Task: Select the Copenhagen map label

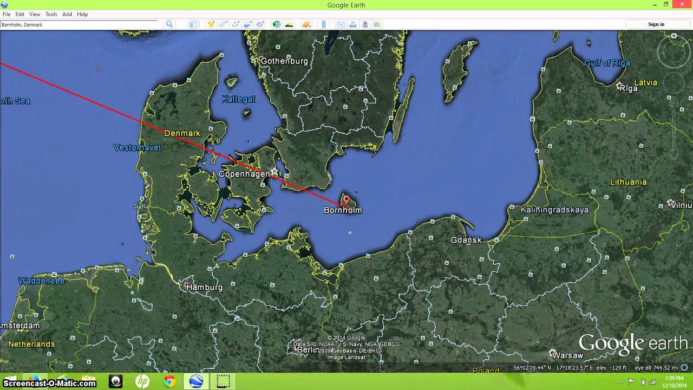Action: coord(244,174)
